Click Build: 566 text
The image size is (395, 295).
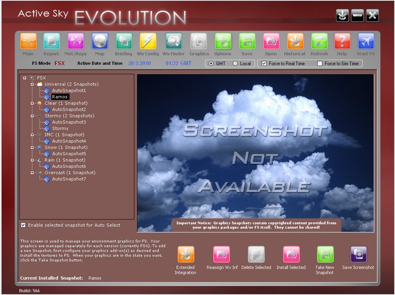click(x=29, y=291)
